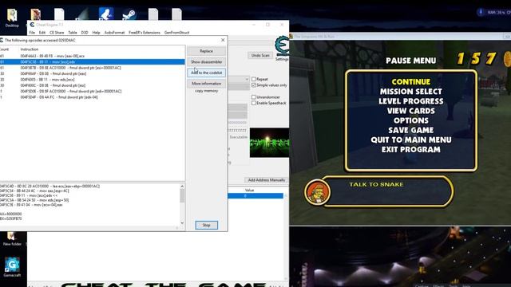Select the 004F6005 mov edx,[ecx] row
Screen dimensions: 511x287
click(x=93, y=80)
